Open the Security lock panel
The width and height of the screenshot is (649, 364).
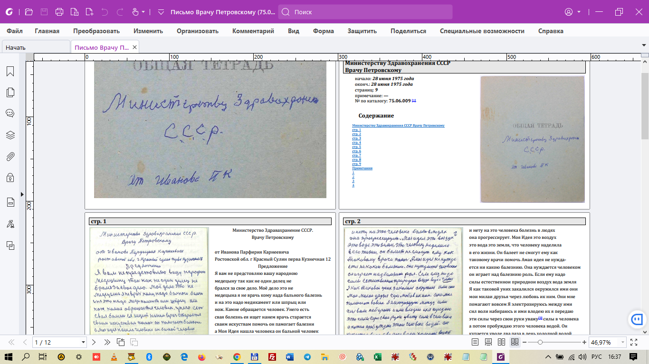tap(10, 178)
